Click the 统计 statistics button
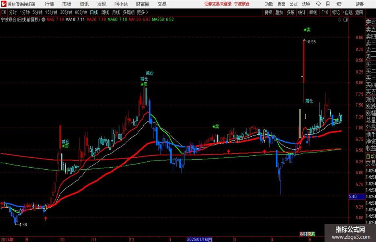 tap(302, 12)
